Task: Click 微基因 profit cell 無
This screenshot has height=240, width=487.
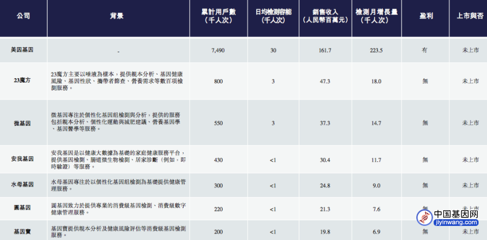Action: tap(425, 123)
